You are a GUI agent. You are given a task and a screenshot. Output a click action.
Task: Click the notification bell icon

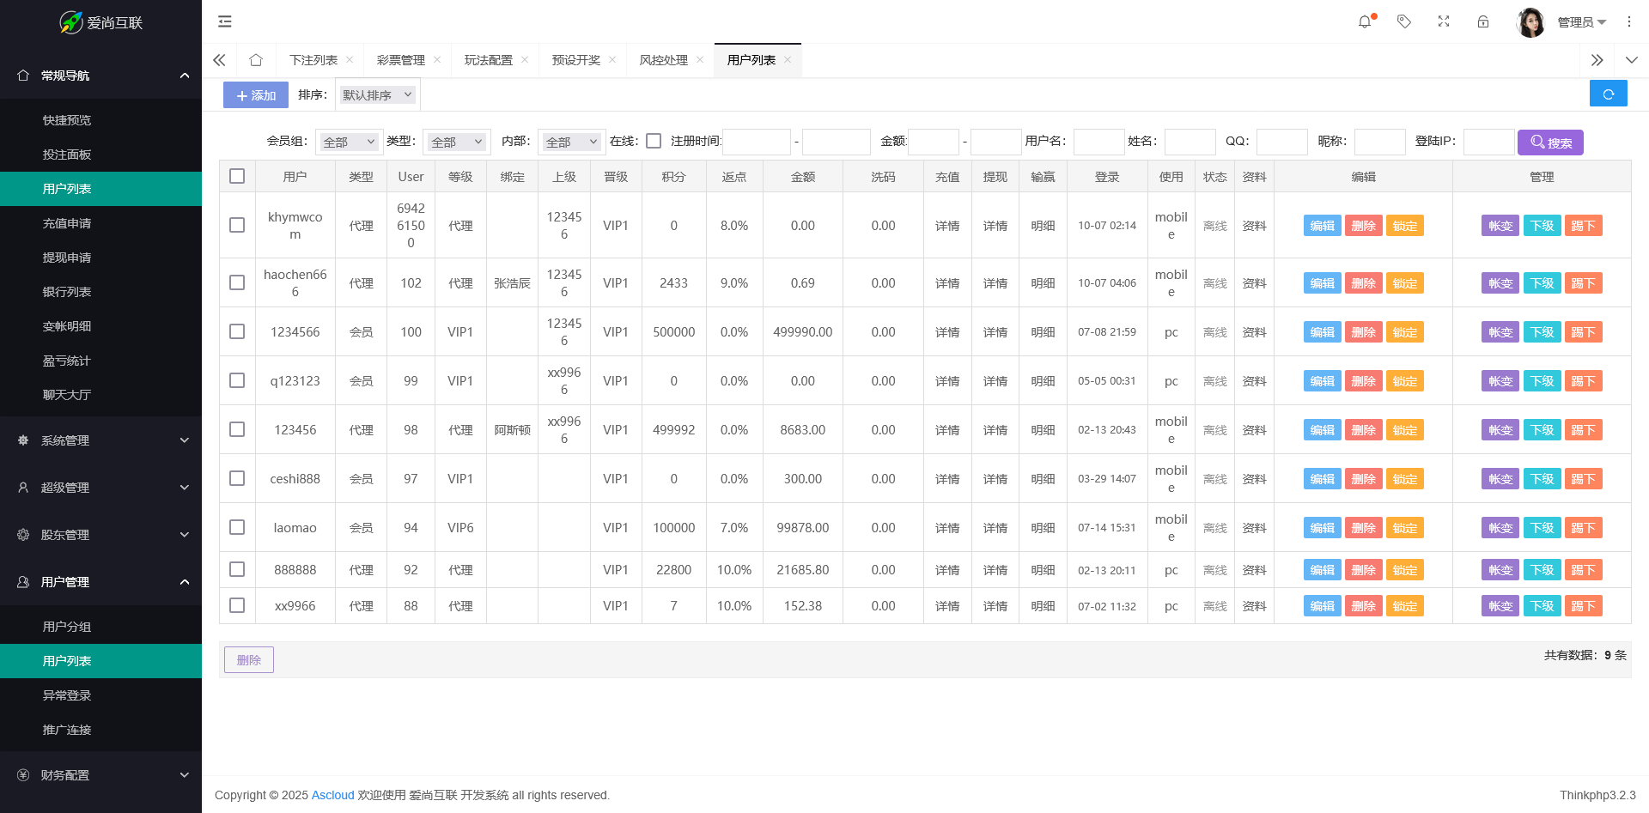[x=1365, y=22]
